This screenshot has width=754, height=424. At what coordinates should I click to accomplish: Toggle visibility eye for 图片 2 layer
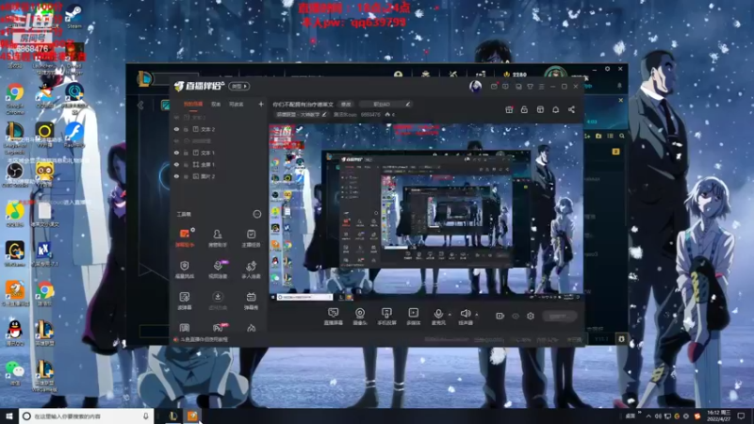176,176
